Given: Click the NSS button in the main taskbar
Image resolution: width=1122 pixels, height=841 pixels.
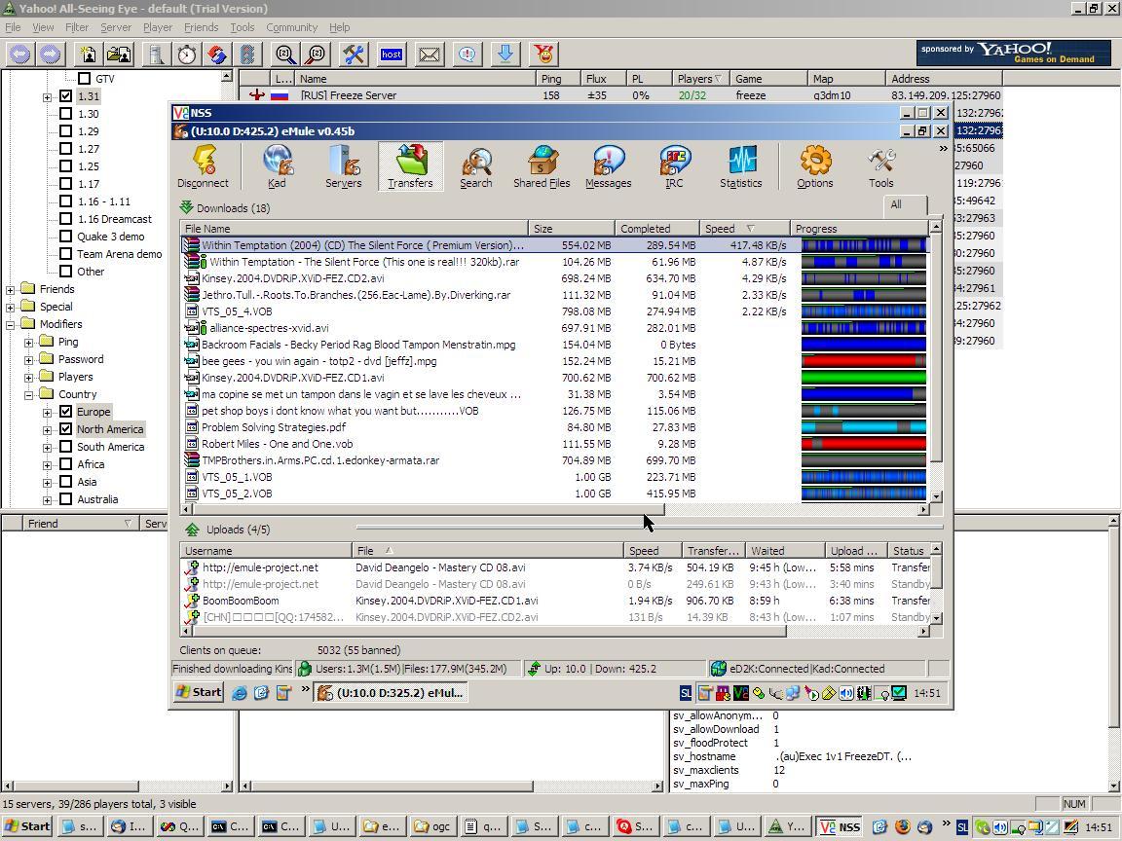Looking at the screenshot, I should click(841, 826).
